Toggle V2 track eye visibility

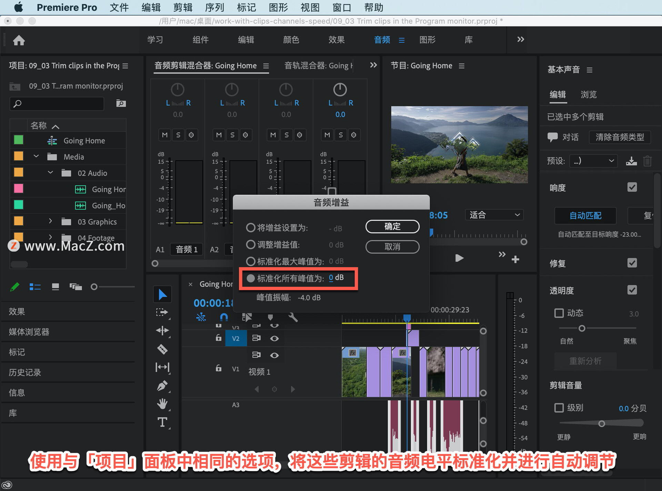pos(274,338)
